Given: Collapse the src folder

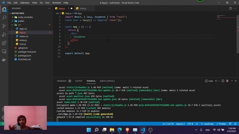Looking at the screenshot, I should coord(19,25).
